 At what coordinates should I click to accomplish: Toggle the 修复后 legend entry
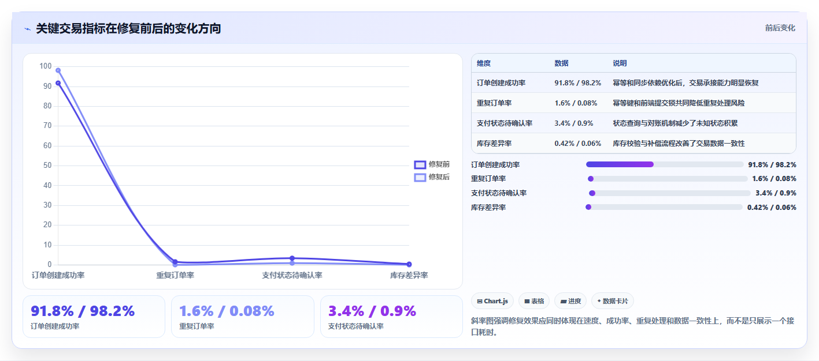click(x=432, y=177)
